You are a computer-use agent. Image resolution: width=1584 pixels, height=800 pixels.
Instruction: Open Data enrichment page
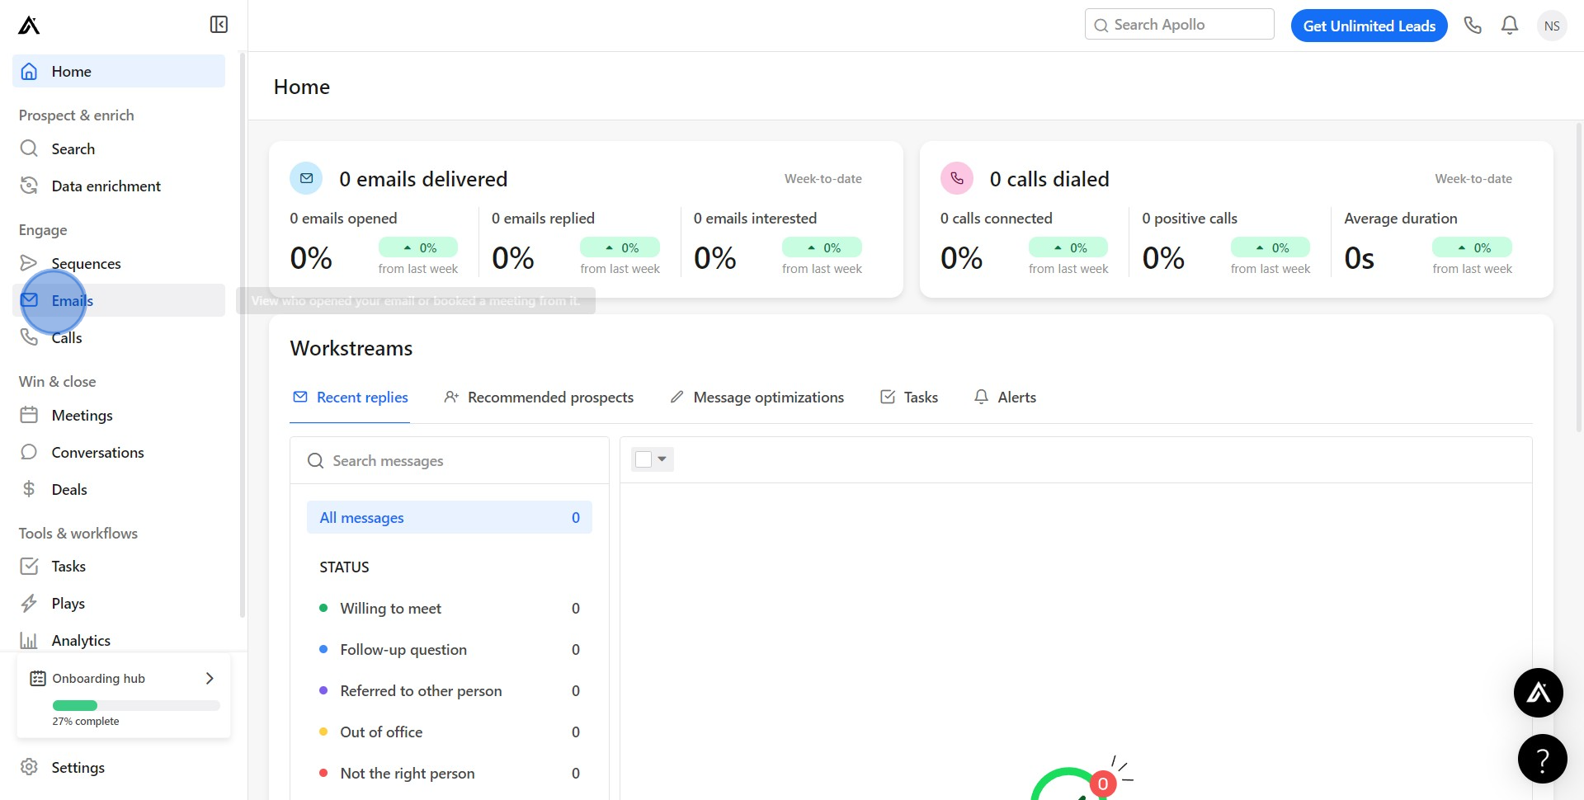pyautogui.click(x=119, y=186)
